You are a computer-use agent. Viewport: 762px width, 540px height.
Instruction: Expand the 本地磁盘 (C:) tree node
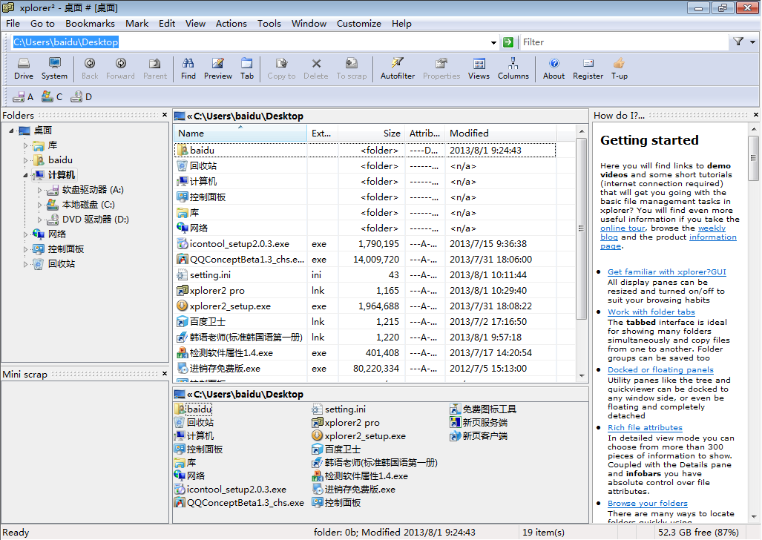pyautogui.click(x=40, y=205)
